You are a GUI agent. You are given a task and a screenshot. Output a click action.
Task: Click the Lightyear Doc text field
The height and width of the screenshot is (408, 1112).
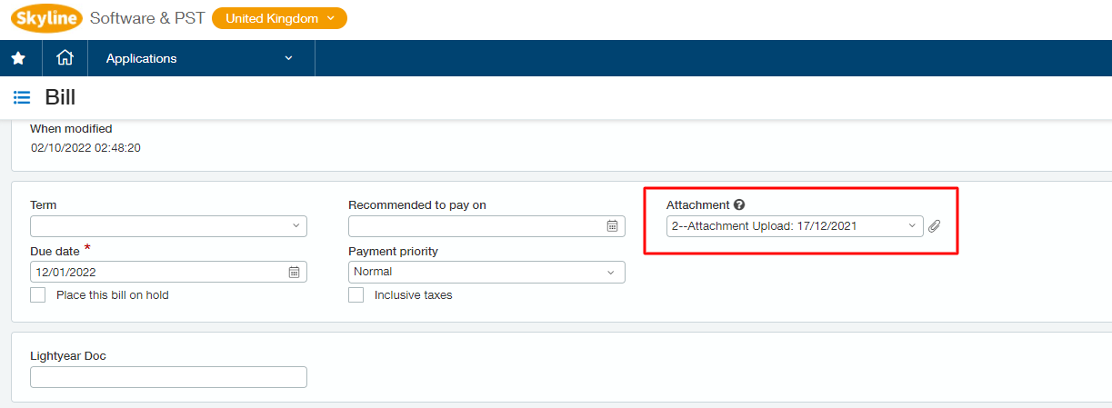click(x=168, y=377)
